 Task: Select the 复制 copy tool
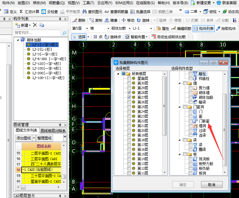[x=96, y=20]
